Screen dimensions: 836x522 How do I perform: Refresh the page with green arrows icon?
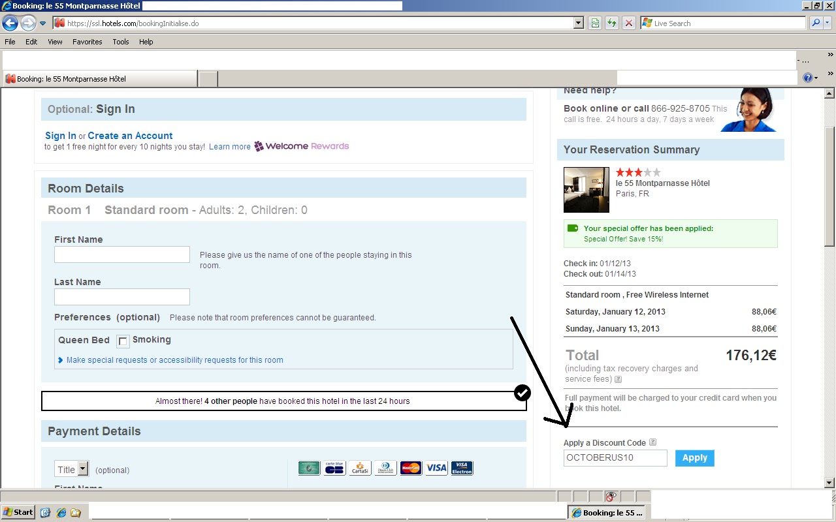click(612, 23)
